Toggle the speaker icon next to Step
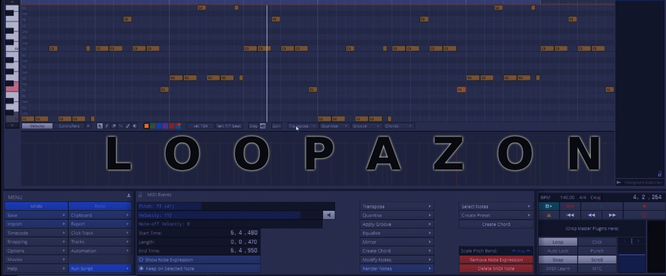The width and height of the screenshot is (666, 276). coord(263,126)
